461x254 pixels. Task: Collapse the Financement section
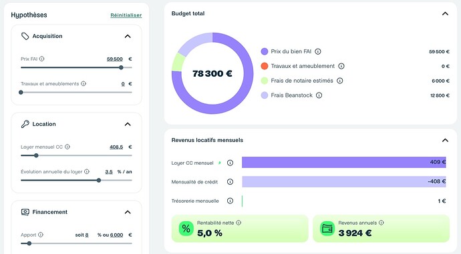coord(128,212)
